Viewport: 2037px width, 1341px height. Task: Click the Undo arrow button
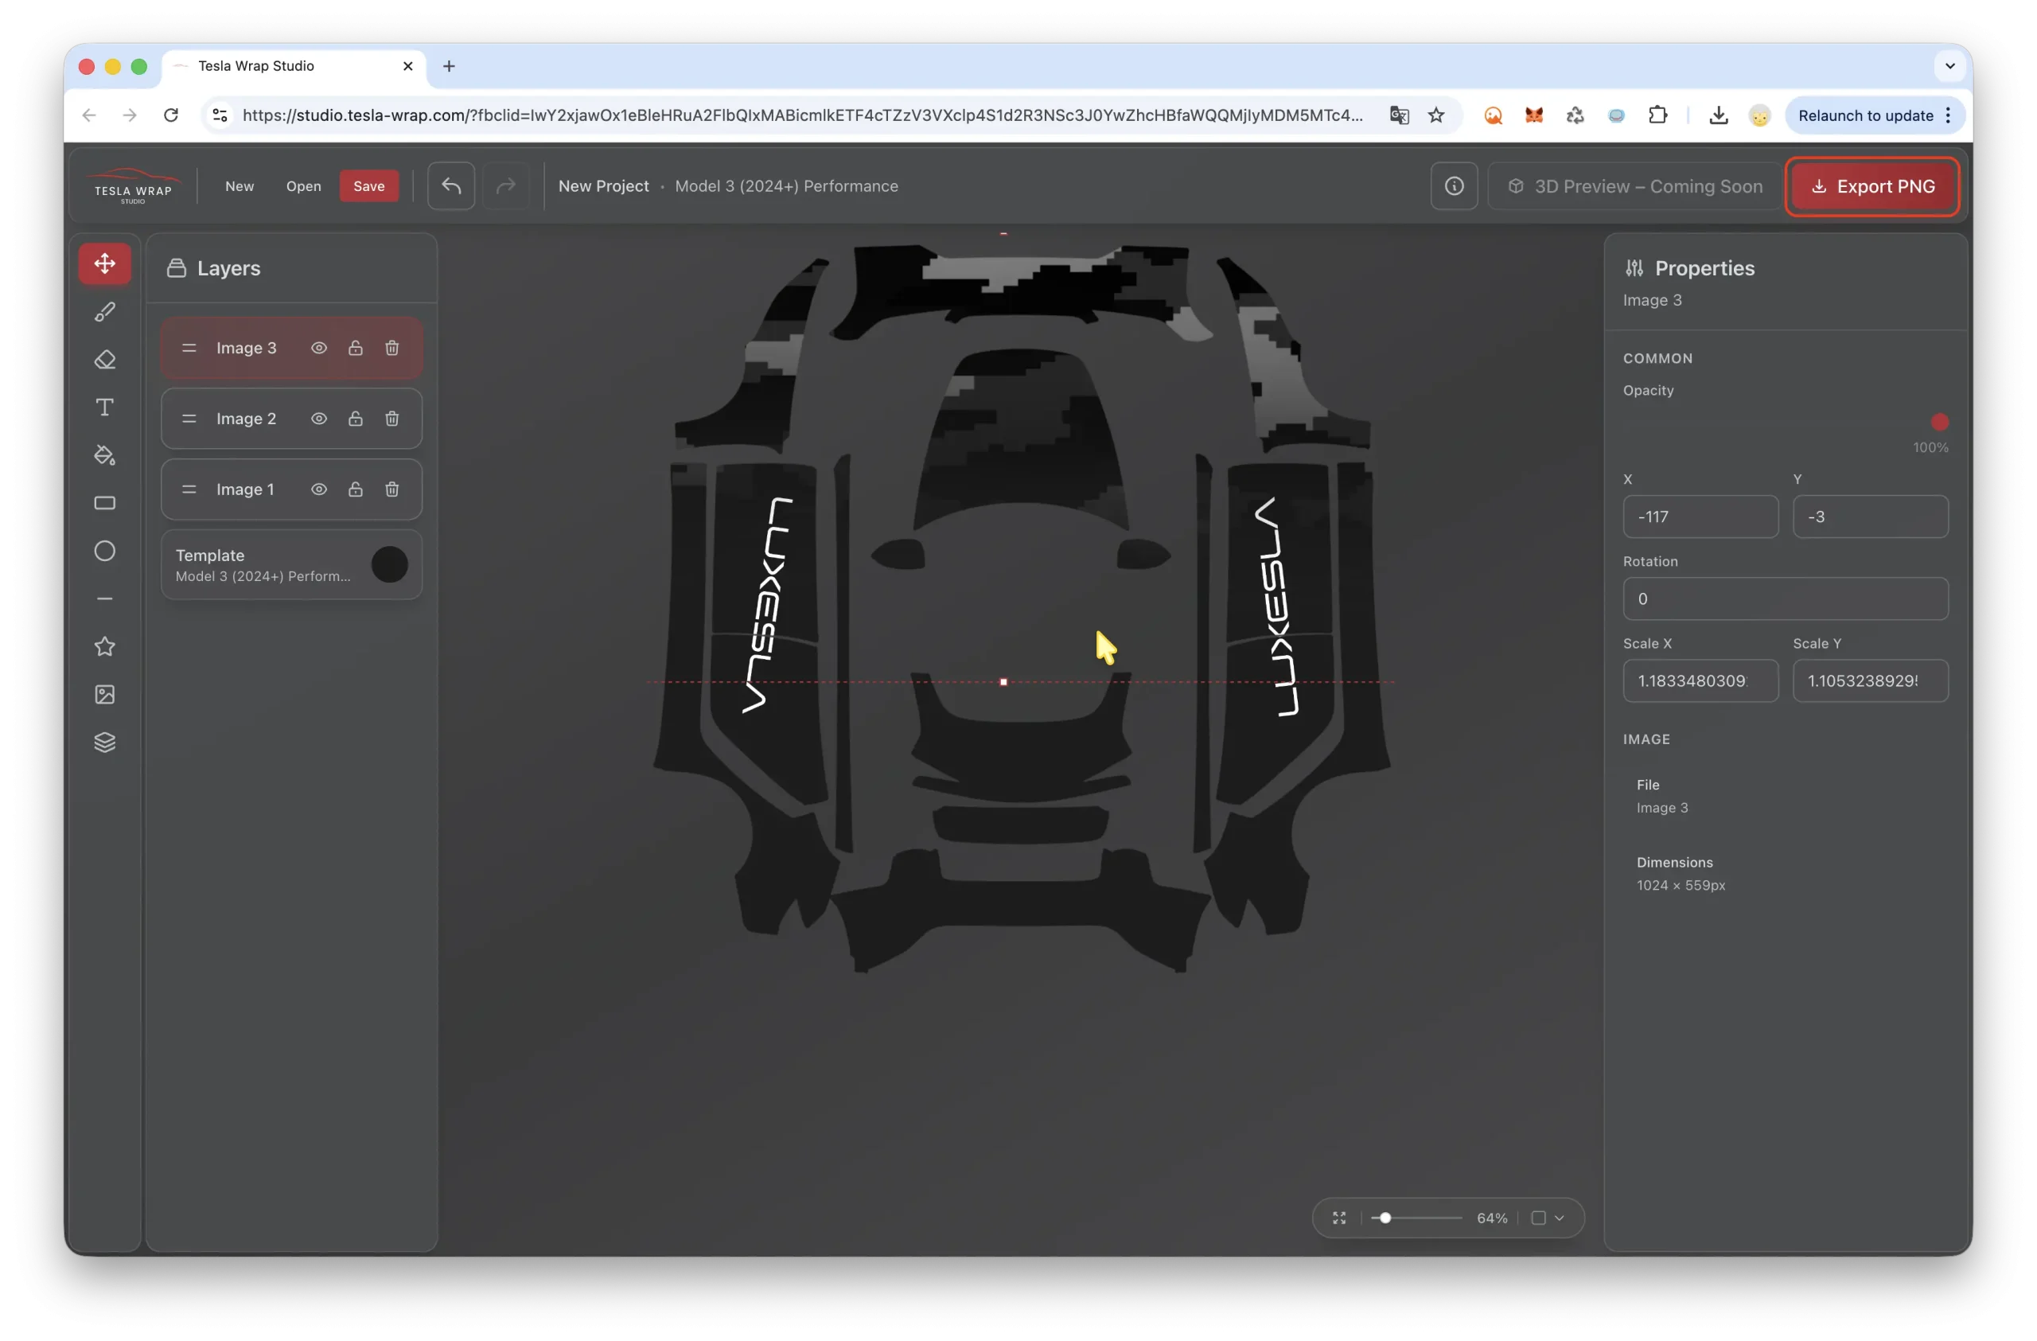click(x=451, y=185)
